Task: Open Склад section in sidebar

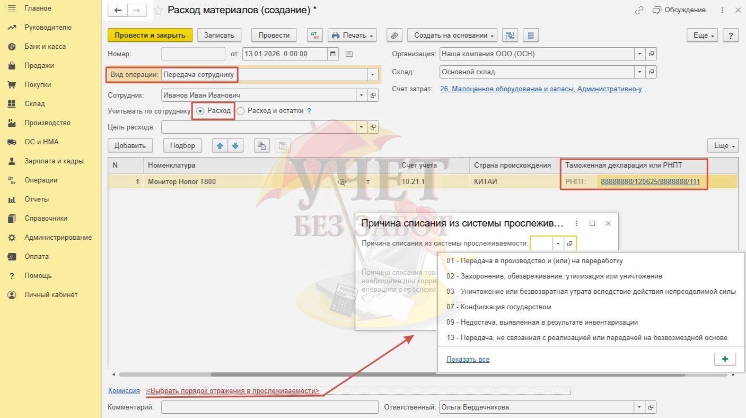Action: [x=34, y=103]
